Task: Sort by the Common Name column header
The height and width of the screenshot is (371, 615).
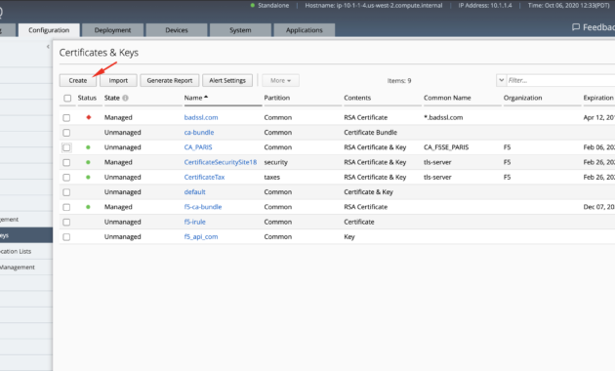Action: pos(447,98)
